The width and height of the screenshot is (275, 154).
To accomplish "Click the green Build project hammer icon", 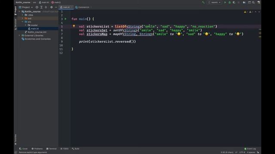I will tap(203, 2).
